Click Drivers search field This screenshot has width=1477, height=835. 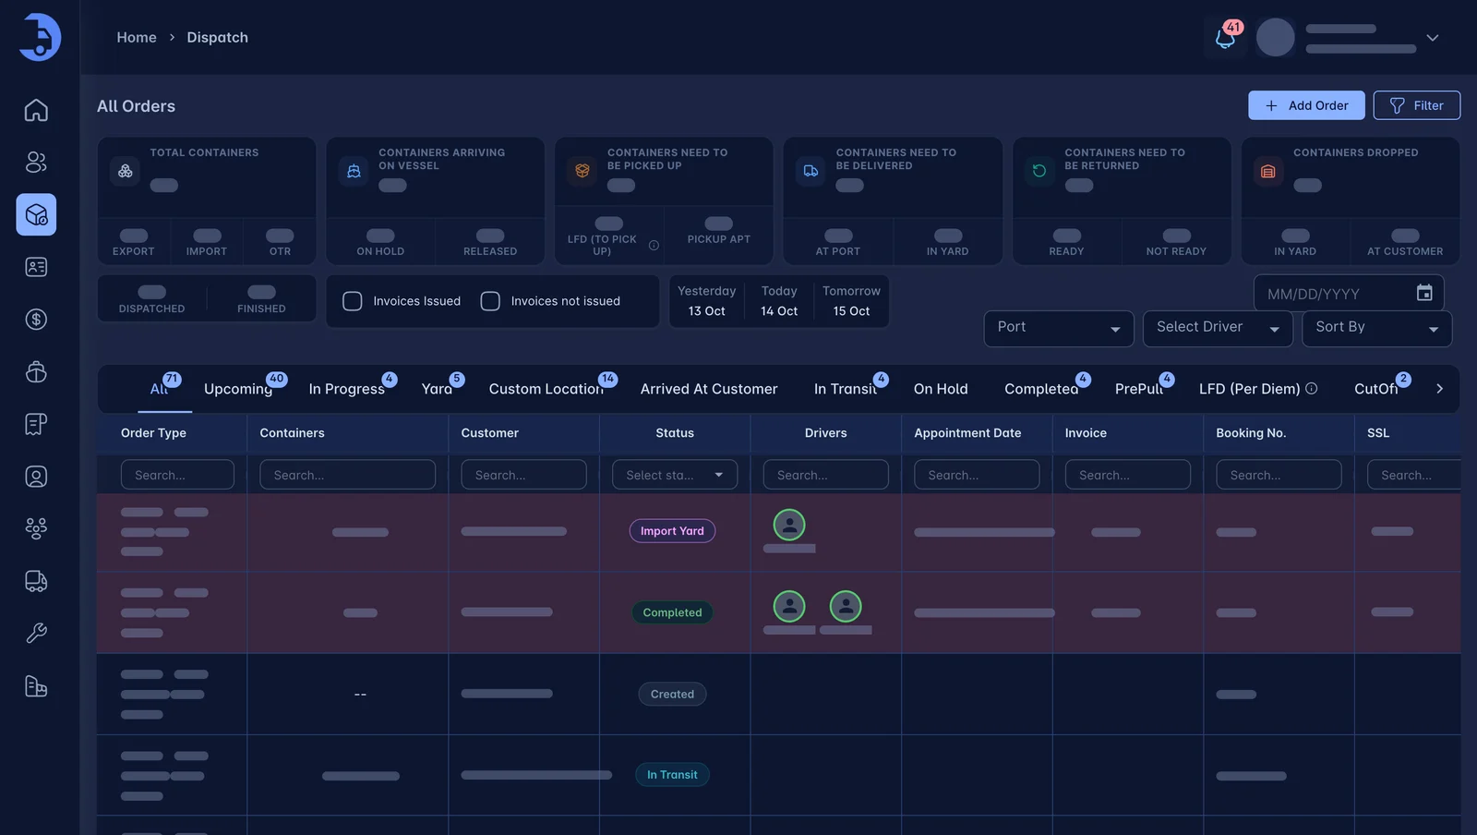pos(825,475)
